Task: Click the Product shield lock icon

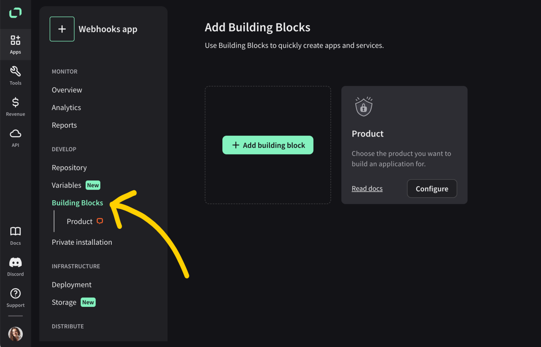Action: tap(364, 107)
